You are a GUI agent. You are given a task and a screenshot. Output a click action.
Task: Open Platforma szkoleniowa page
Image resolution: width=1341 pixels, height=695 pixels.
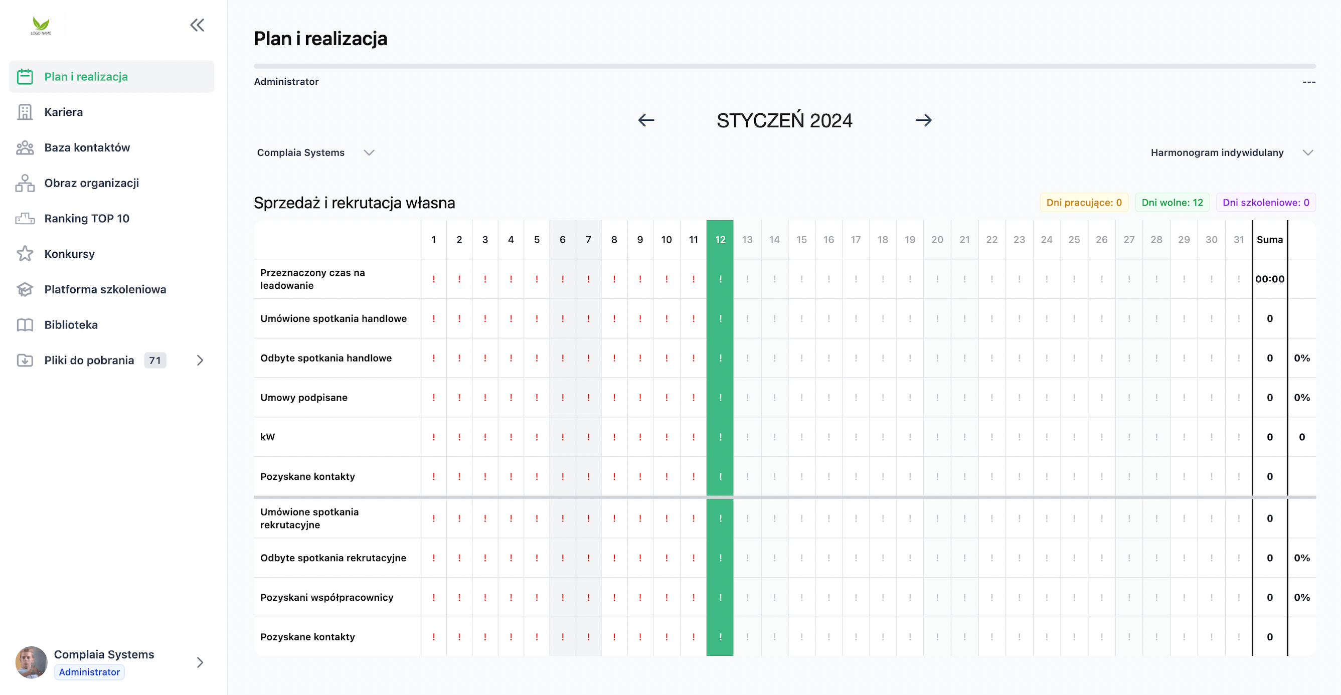coord(111,289)
